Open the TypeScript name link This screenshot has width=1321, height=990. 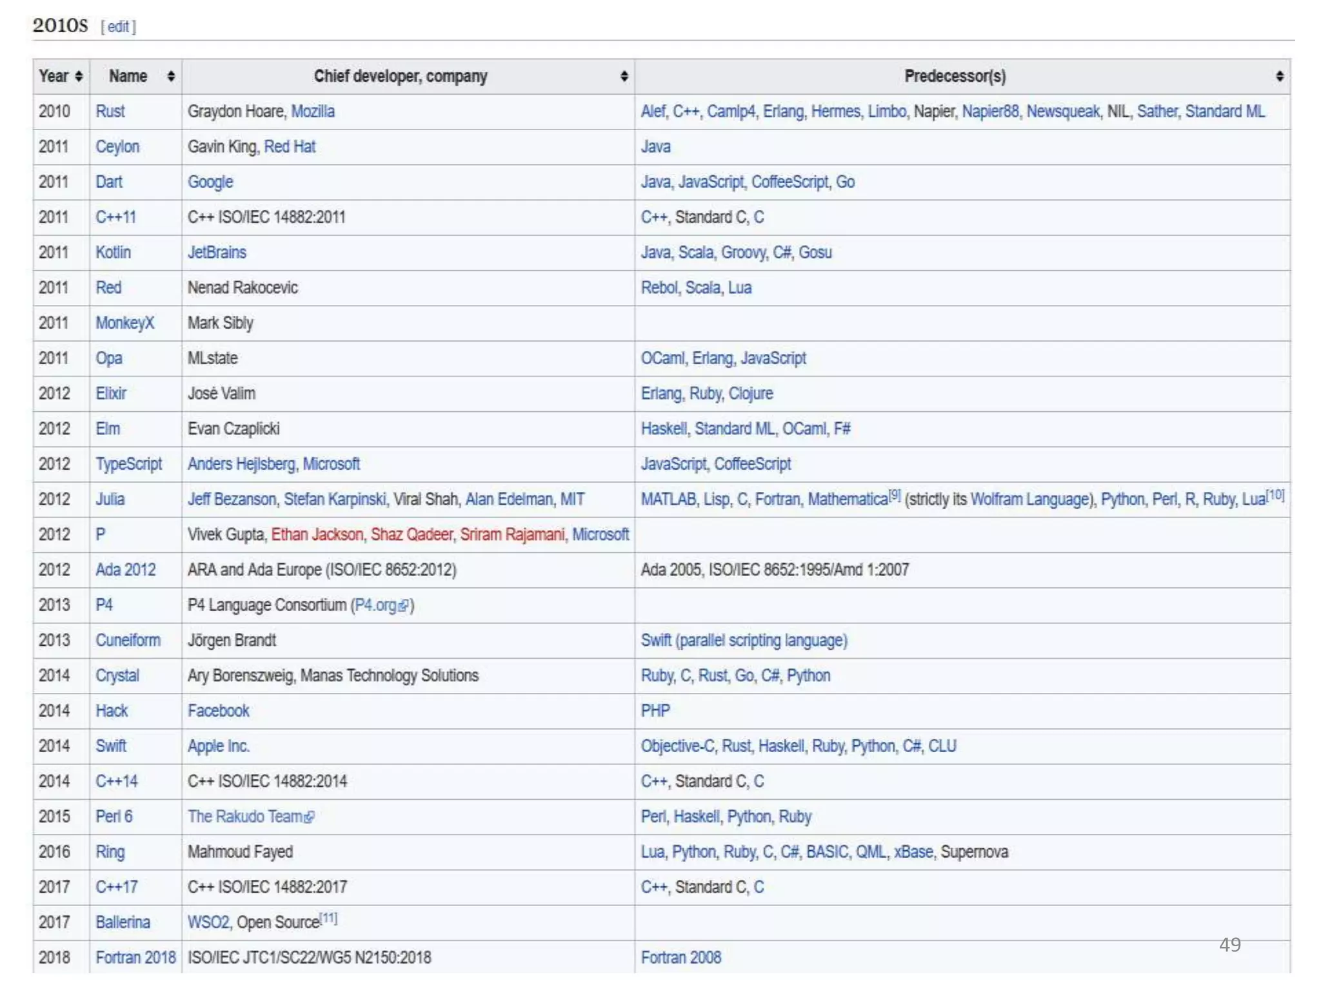point(128,464)
